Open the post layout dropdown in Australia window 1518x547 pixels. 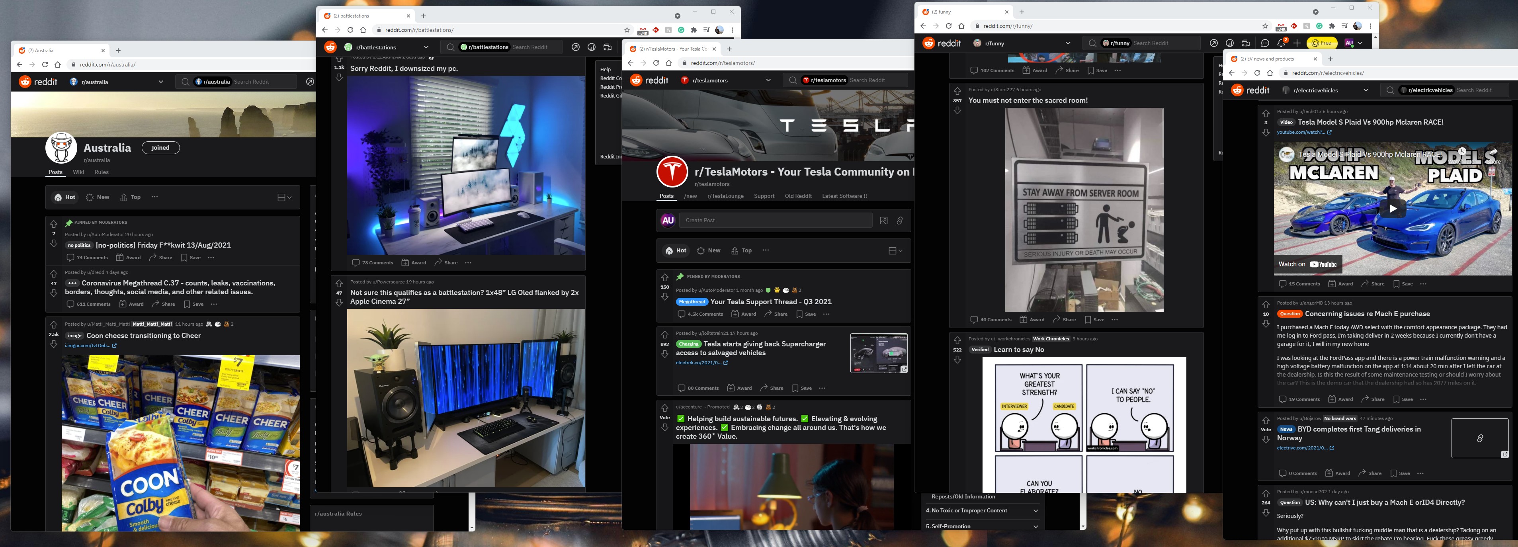point(285,197)
